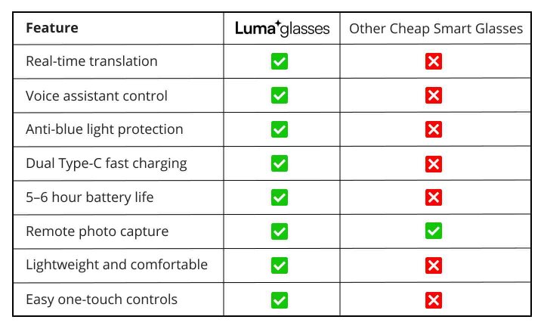Click red X for Lightweight and comfortable
This screenshot has width=544, height=329.
434,265
